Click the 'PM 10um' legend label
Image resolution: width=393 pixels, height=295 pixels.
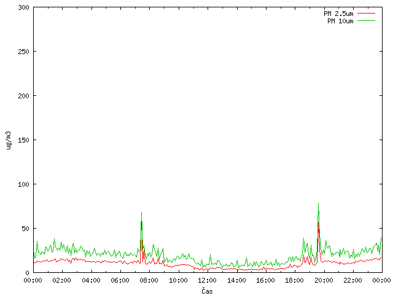(340, 21)
